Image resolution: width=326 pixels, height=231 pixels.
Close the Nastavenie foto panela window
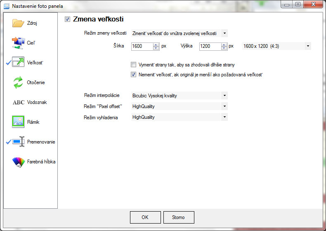tap(313, 5)
